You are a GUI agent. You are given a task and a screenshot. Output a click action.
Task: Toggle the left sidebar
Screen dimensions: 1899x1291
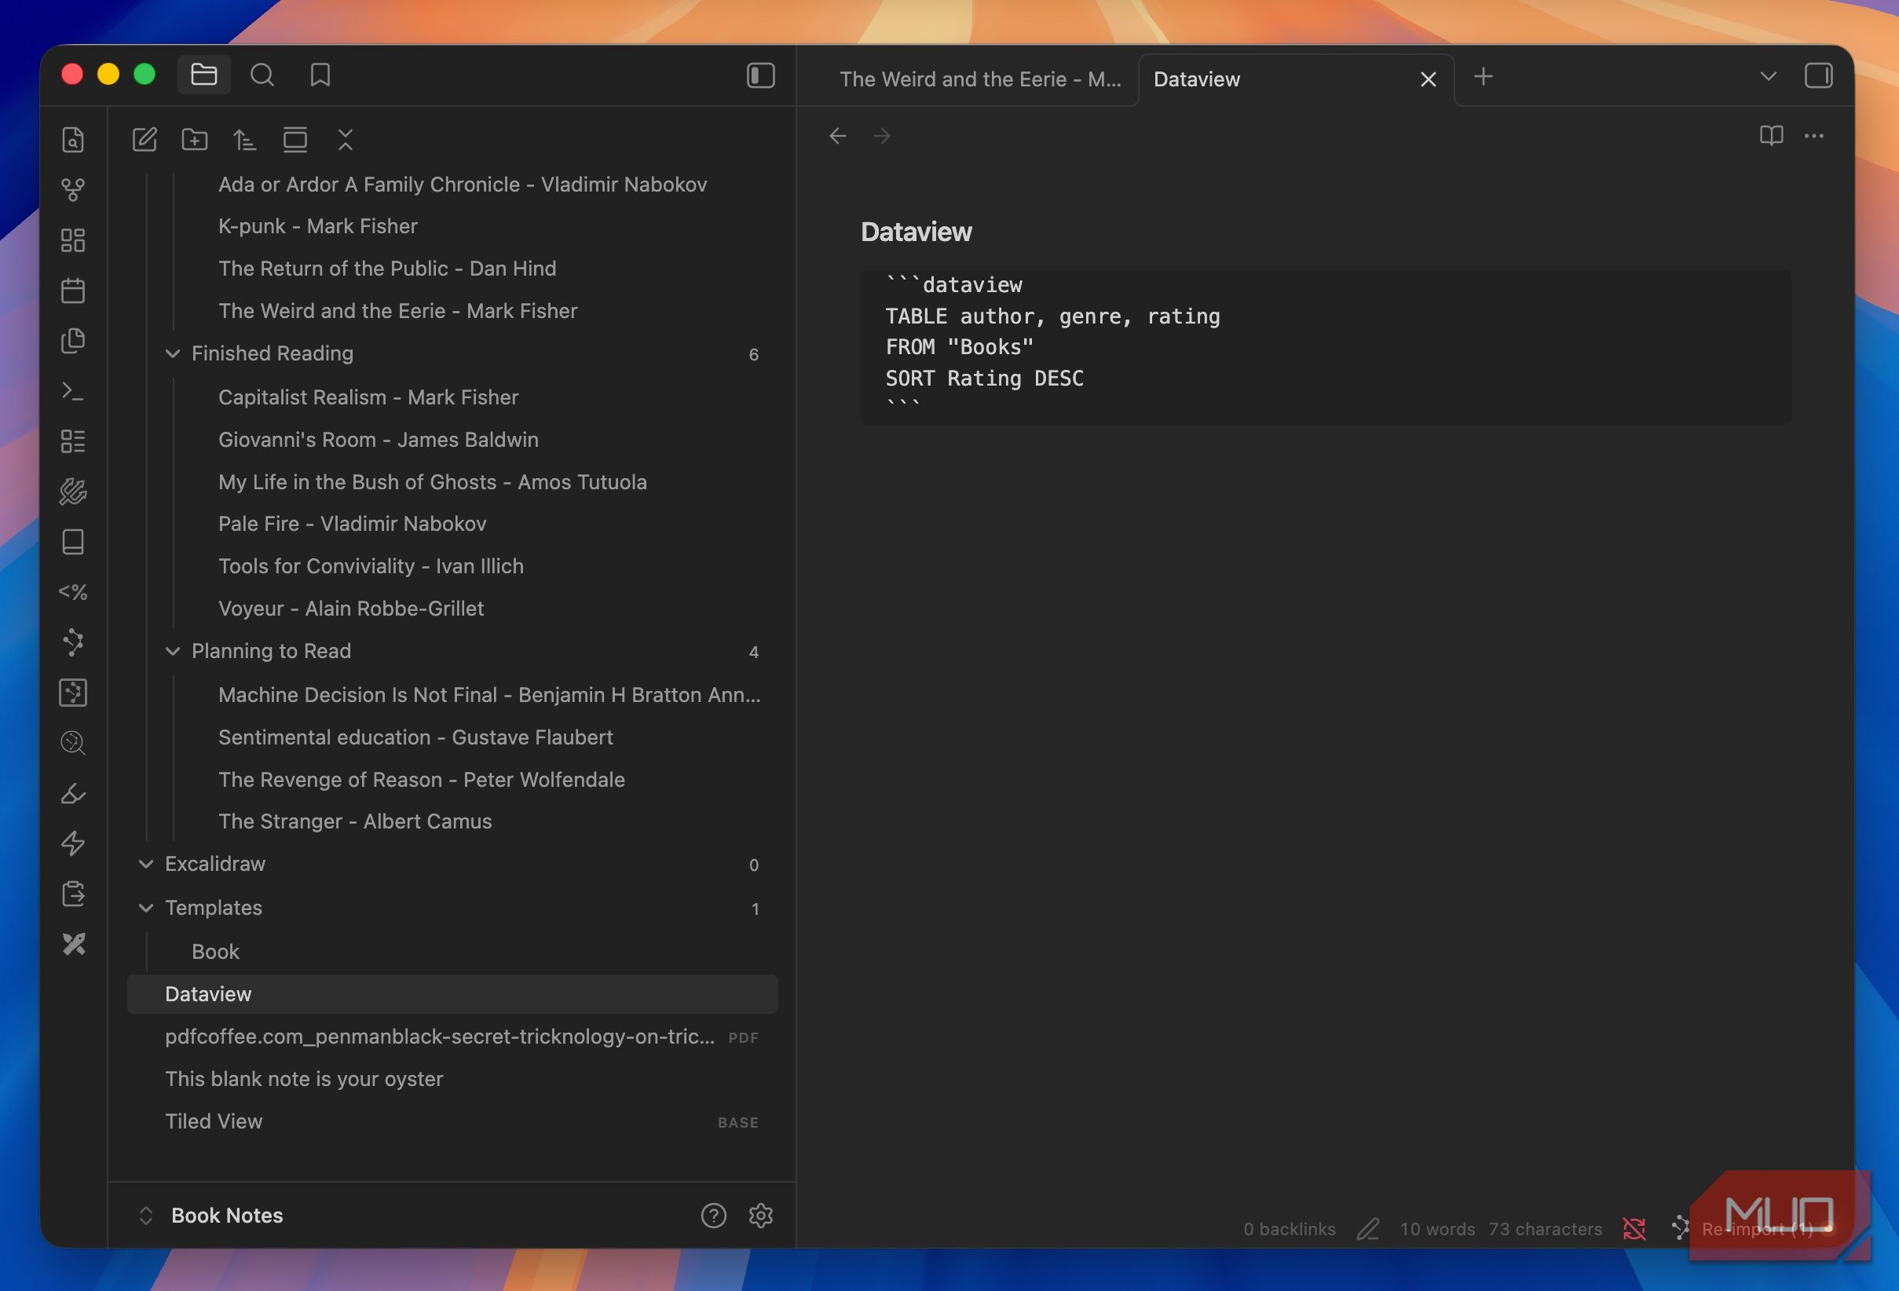coord(761,75)
